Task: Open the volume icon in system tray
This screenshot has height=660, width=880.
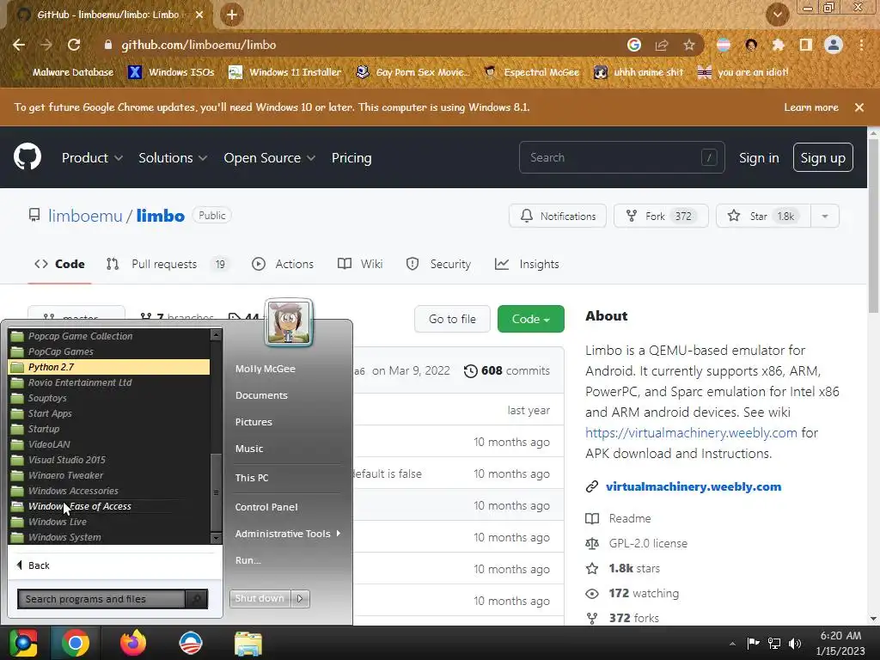Action: point(795,643)
